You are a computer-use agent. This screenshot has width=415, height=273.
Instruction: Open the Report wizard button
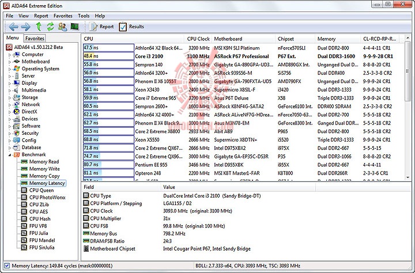101,26
